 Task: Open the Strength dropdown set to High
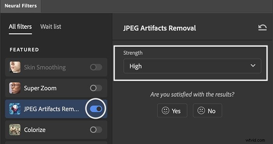192,66
